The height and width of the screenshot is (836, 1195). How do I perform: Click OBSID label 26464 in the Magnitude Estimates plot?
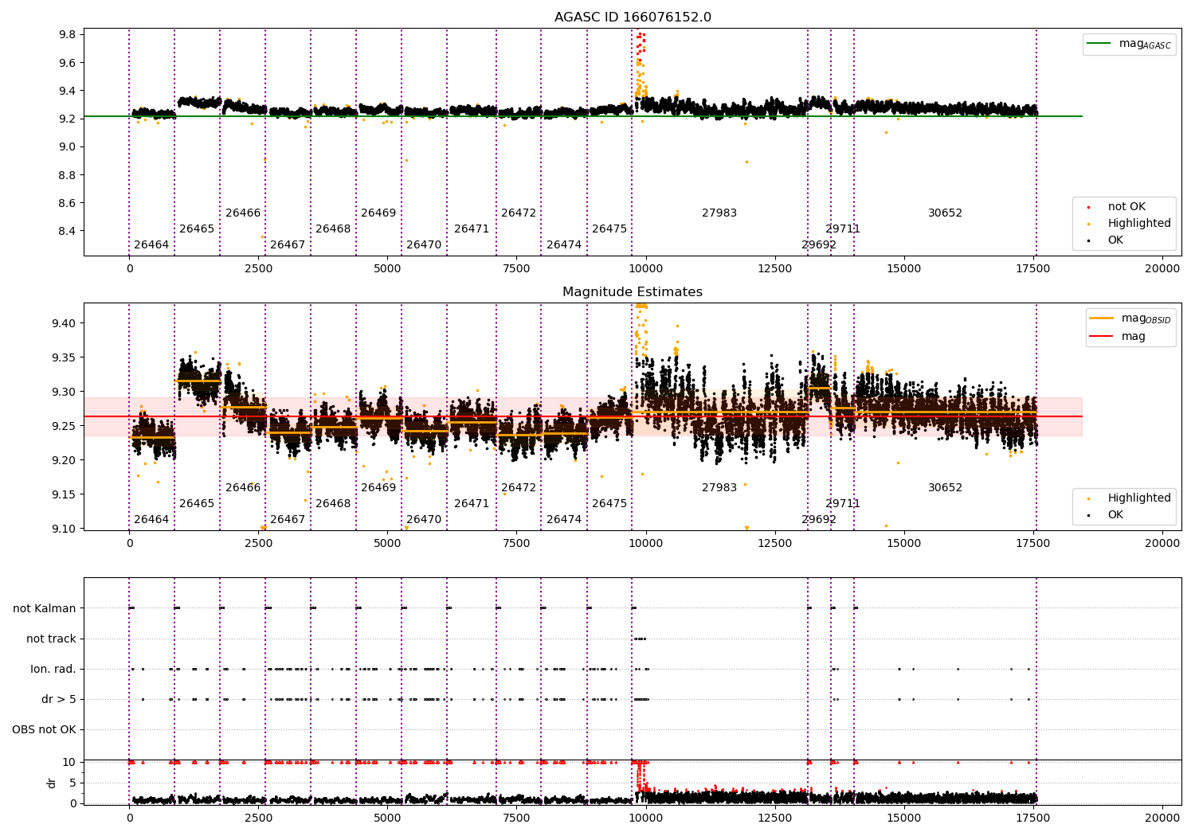point(151,520)
